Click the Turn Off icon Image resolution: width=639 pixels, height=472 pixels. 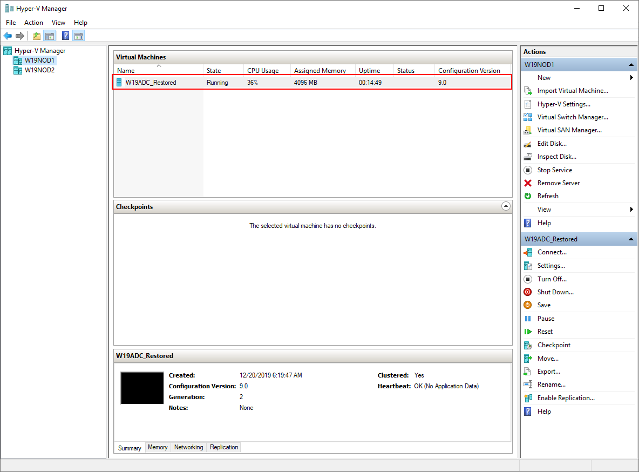point(528,279)
